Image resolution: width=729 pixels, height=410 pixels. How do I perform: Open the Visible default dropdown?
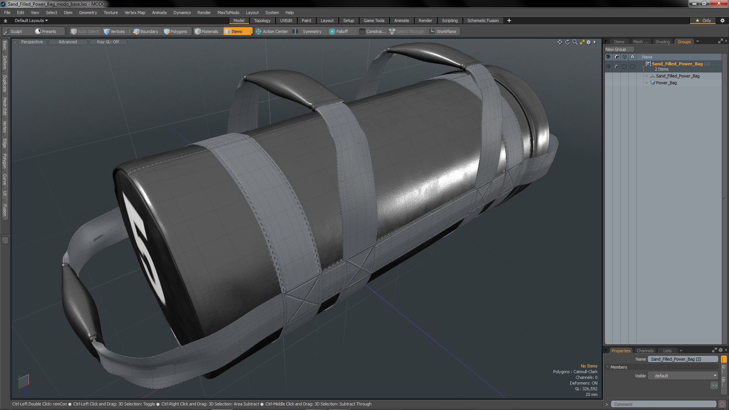coord(683,376)
